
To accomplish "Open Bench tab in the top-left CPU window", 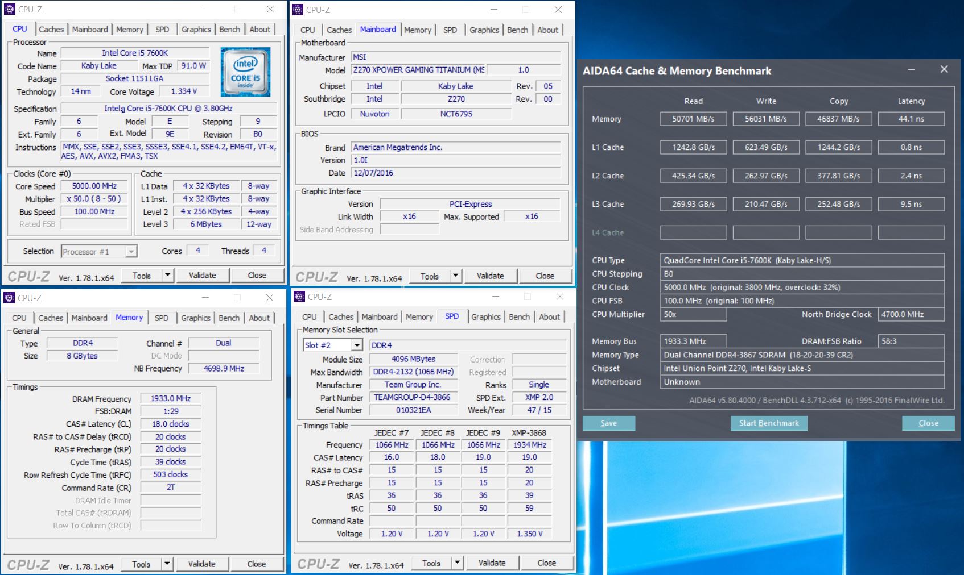I will coord(230,29).
